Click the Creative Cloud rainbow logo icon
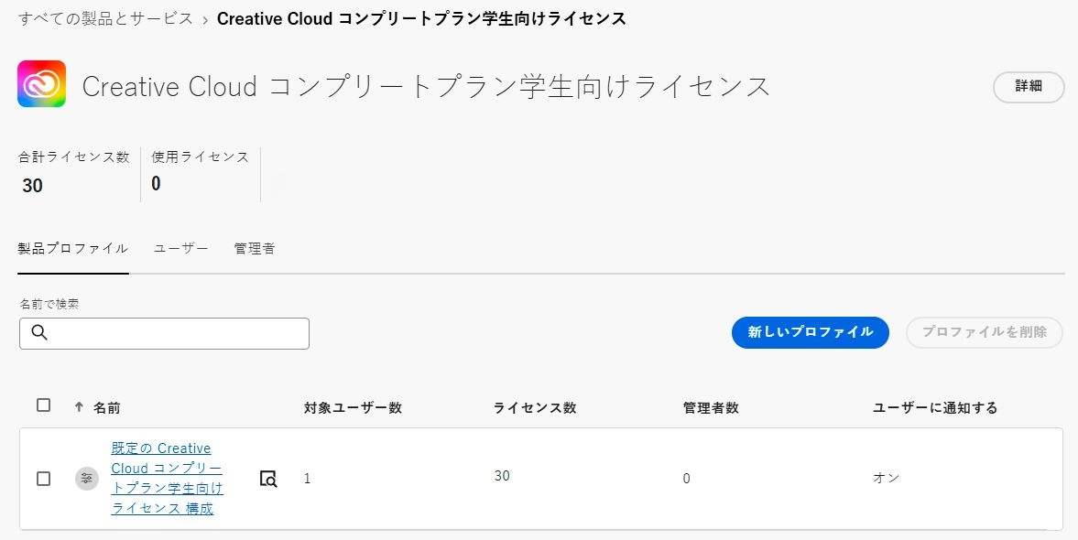1078x540 pixels. [x=41, y=84]
